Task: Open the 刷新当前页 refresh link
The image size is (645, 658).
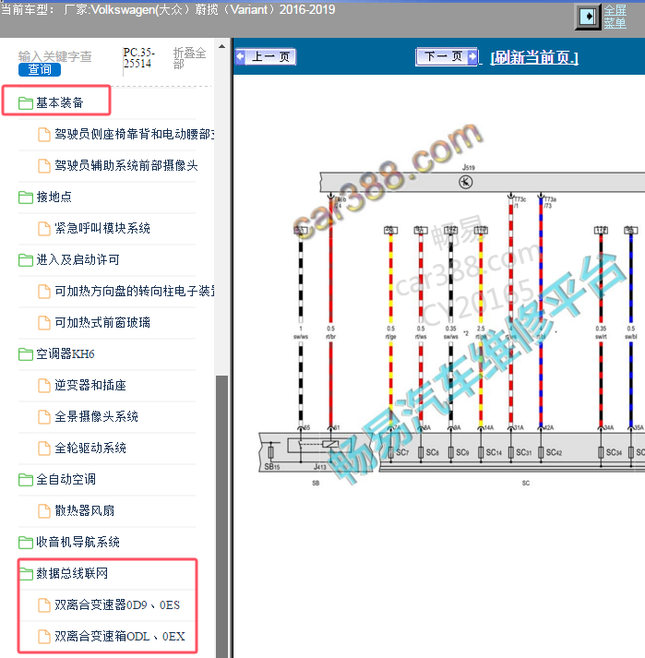Action: (534, 57)
